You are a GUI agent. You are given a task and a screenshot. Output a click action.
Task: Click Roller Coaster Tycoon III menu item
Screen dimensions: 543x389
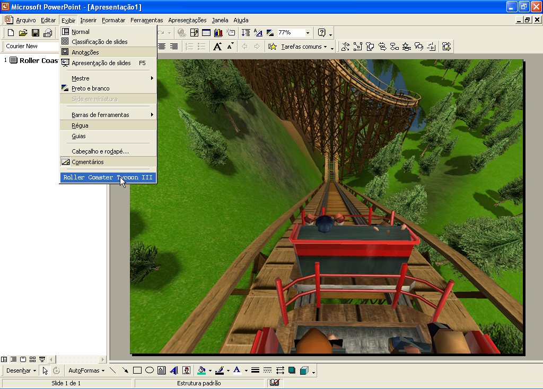click(x=108, y=177)
